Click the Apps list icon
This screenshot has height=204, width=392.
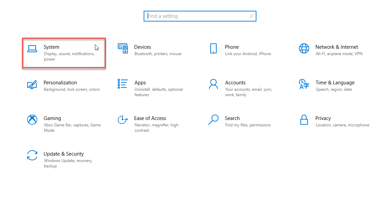pos(123,84)
